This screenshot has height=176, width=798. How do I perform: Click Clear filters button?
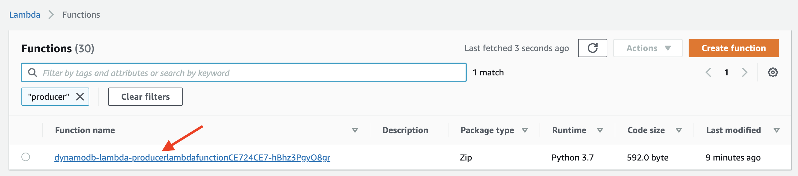(x=145, y=97)
